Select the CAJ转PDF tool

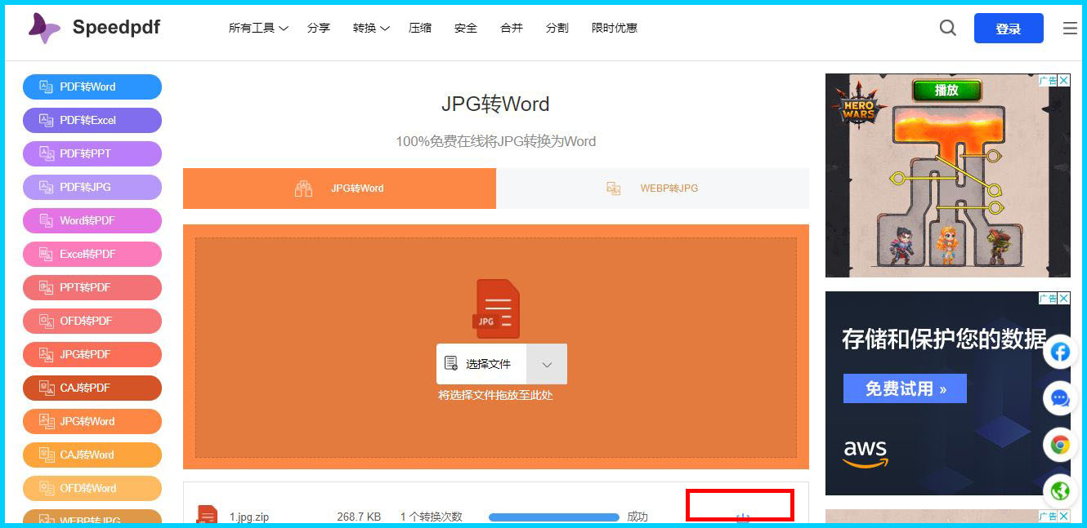pos(92,388)
